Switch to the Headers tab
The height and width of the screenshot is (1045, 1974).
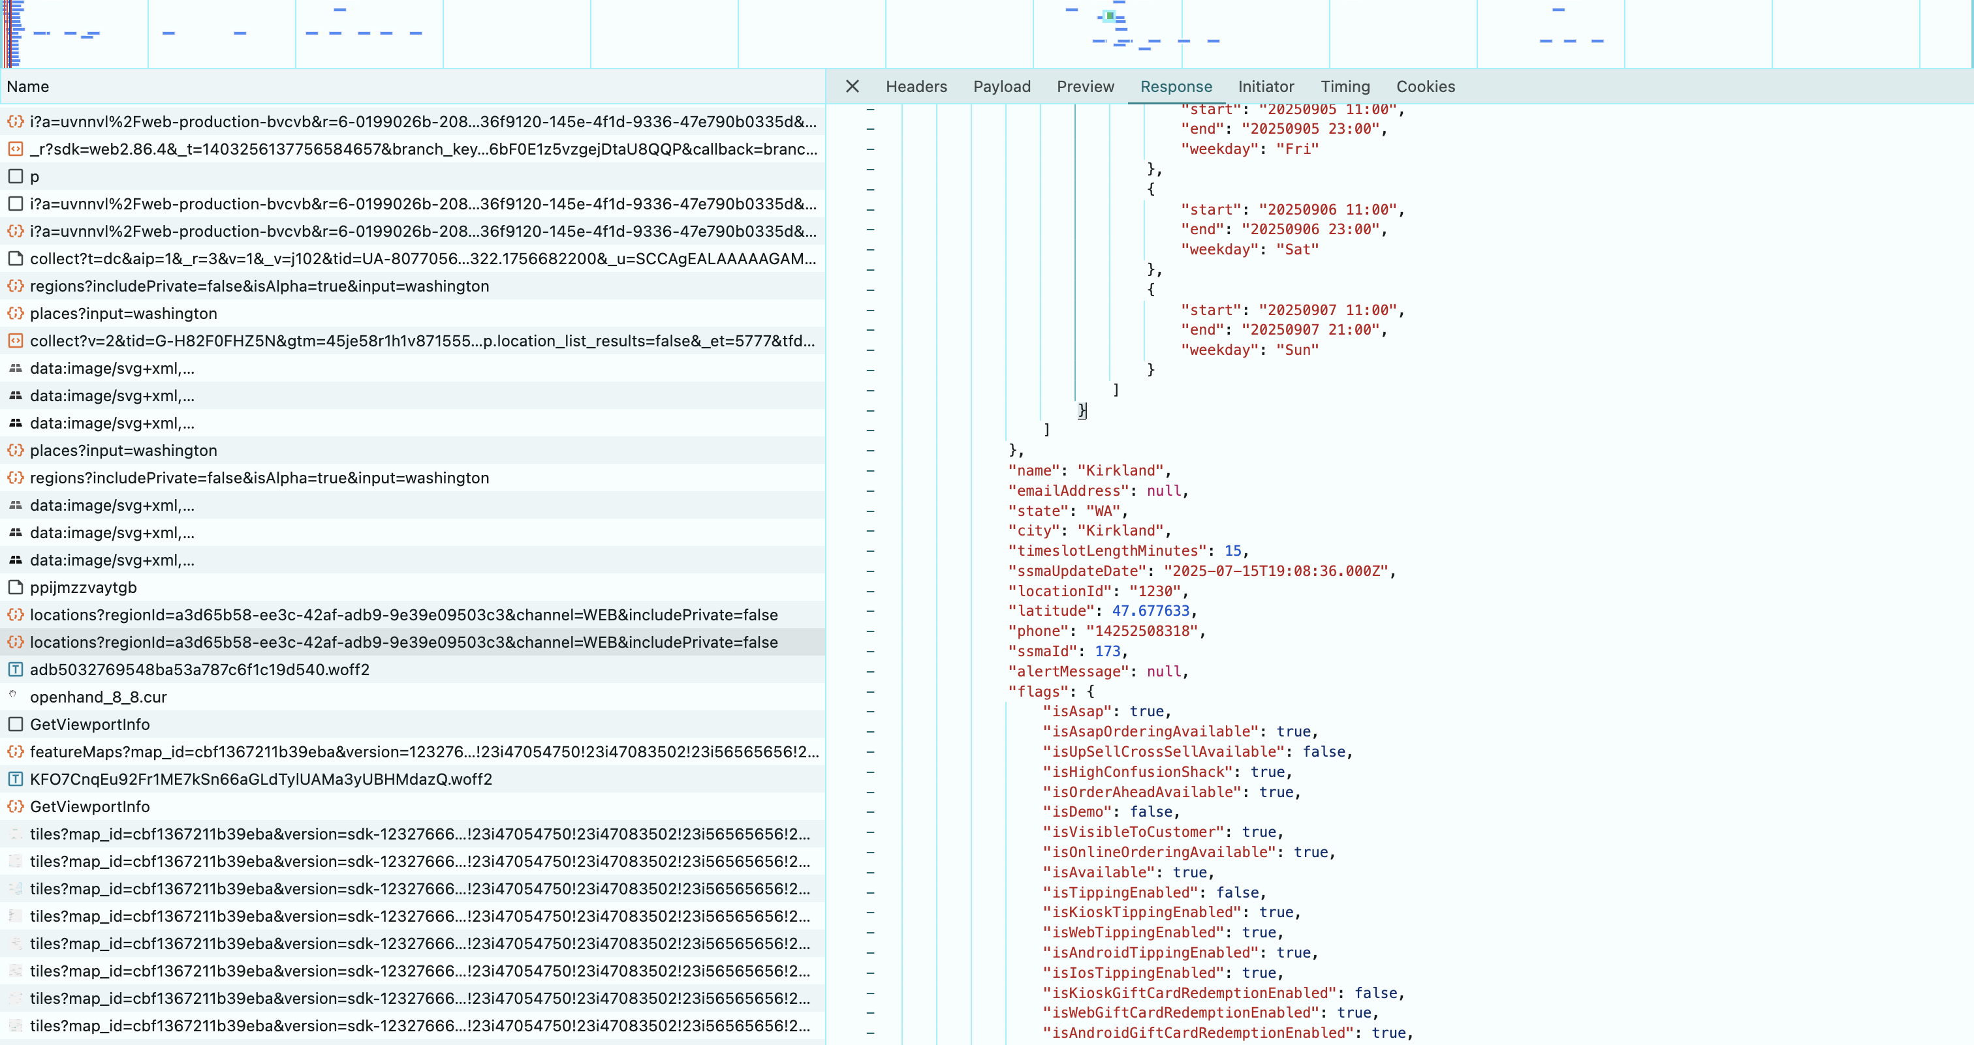coord(916,87)
